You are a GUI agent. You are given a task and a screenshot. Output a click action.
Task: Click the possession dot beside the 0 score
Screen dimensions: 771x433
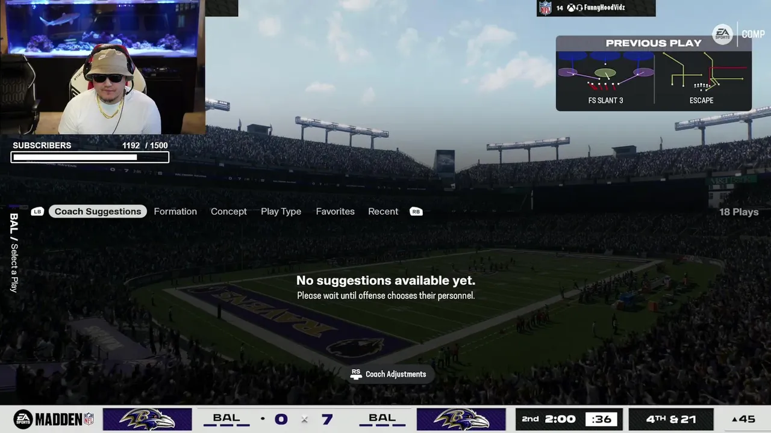tap(263, 419)
